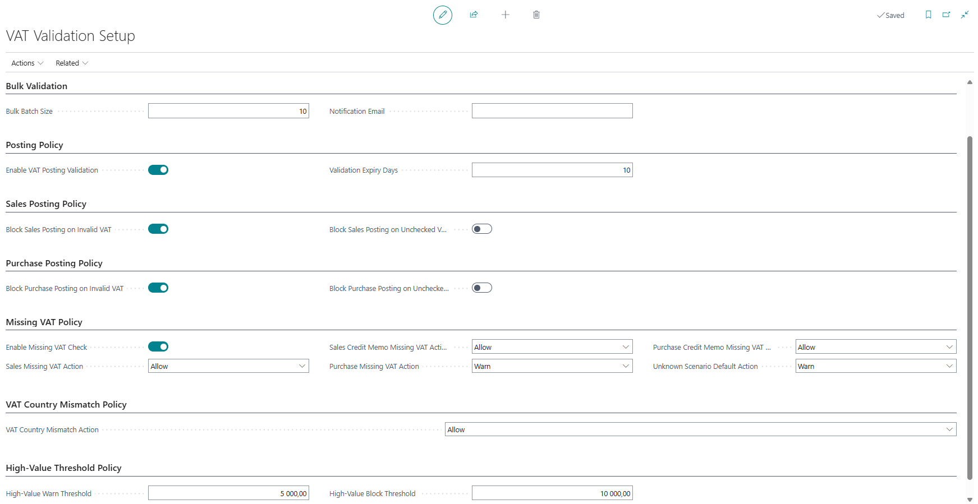Toggle Enable Missing VAT Check switch

158,346
